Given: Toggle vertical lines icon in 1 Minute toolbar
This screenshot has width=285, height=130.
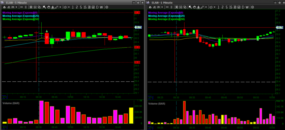Looking at the screenshot, I should pyautogui.click(x=171, y=7).
